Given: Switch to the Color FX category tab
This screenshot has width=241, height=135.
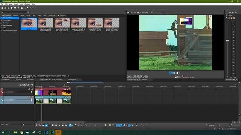Looking at the screenshot, I should pos(22,15).
